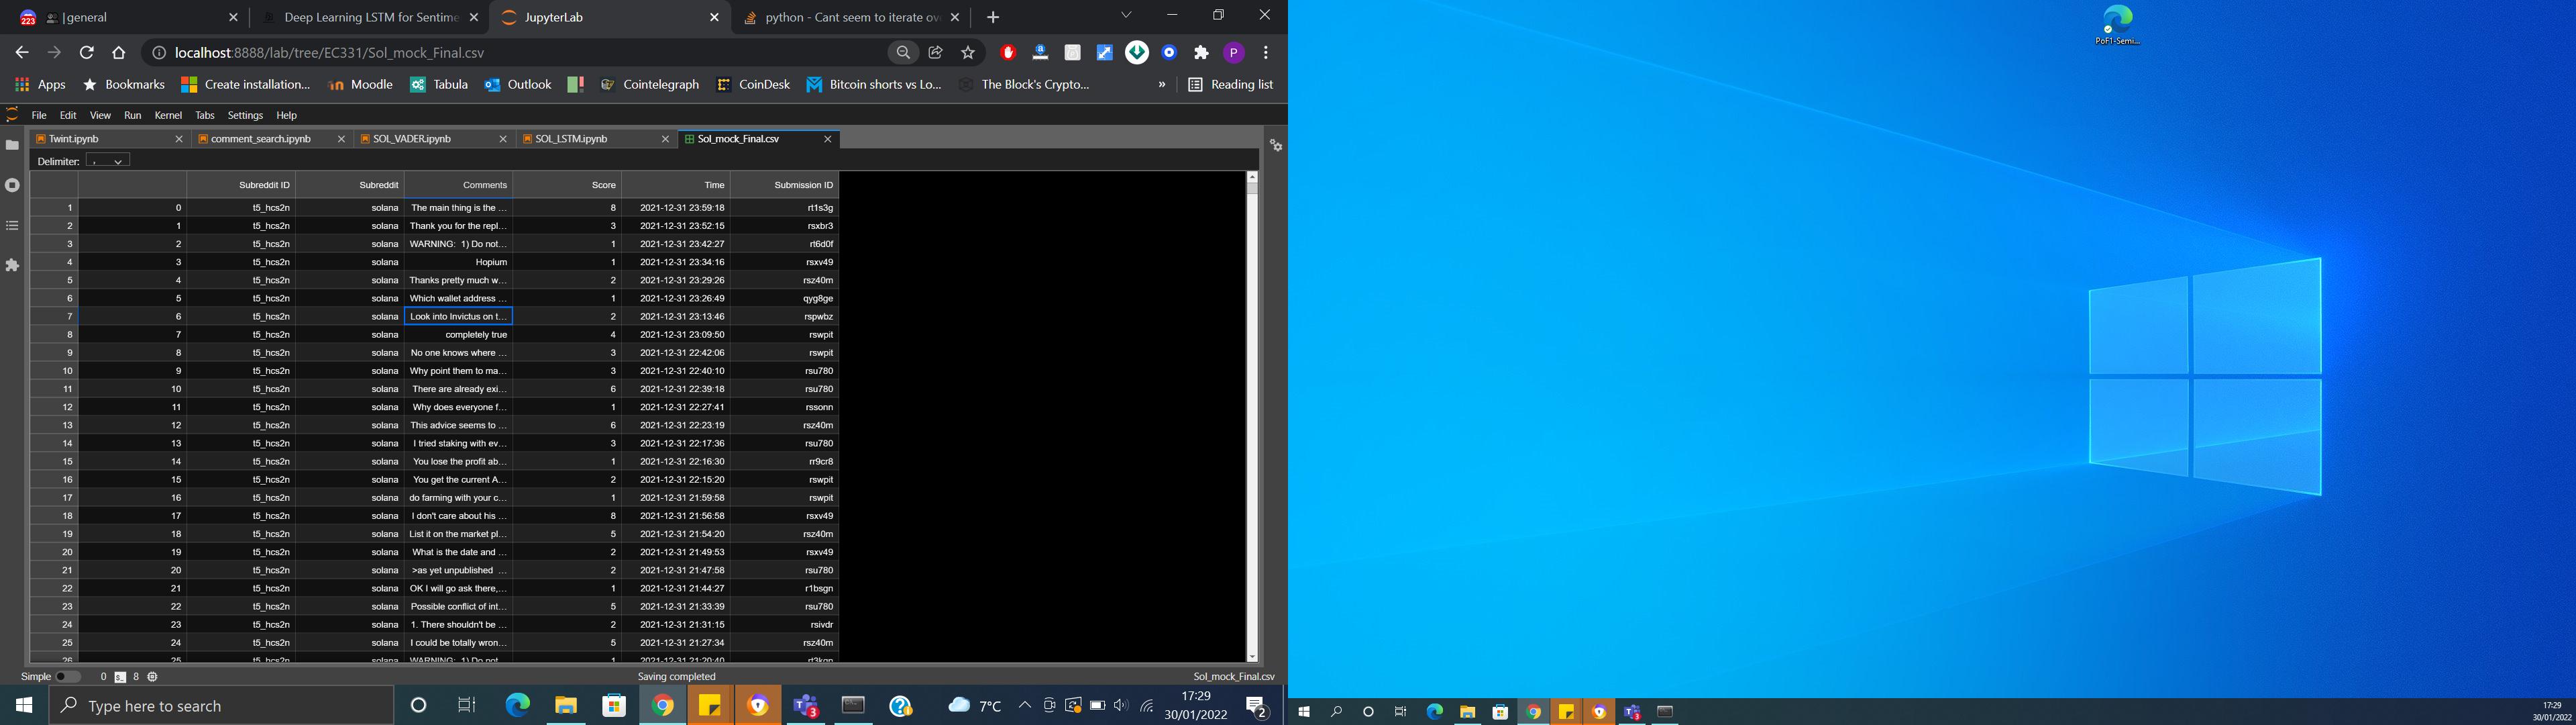Viewport: 2576px width, 725px height.
Task: Open new browser tab with plus button
Action: click(992, 17)
